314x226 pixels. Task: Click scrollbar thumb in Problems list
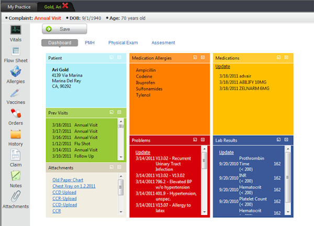(x=204, y=161)
